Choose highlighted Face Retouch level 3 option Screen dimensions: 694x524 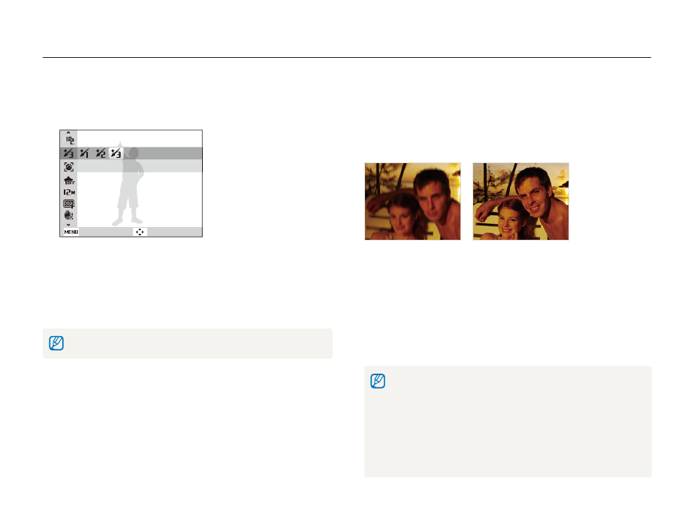116,153
